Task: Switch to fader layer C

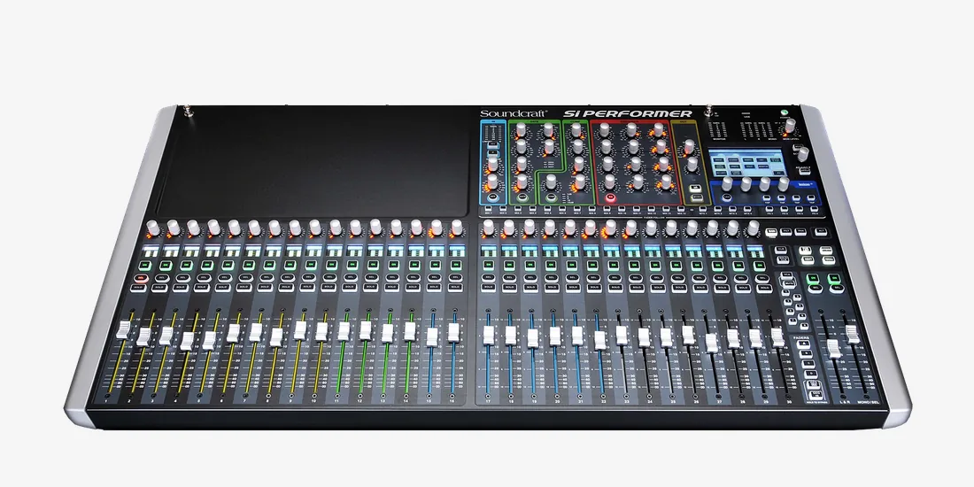Action: point(808,363)
